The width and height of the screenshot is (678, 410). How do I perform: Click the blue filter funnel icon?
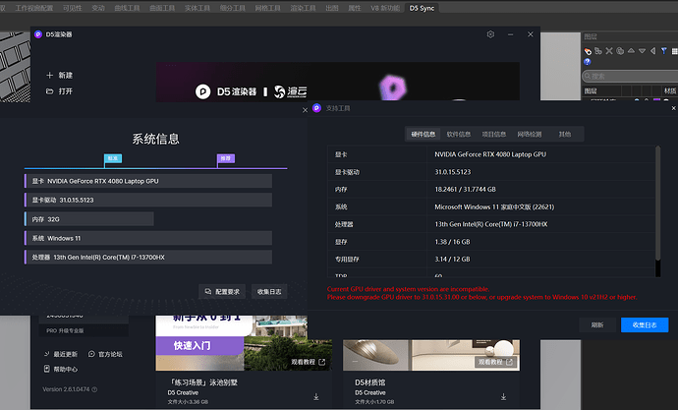[663, 51]
